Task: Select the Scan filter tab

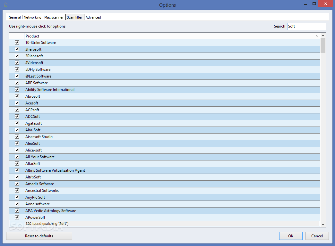Action: (74, 17)
